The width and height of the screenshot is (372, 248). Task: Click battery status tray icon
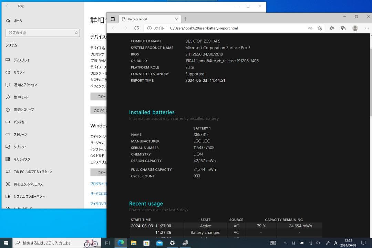click(x=302, y=243)
